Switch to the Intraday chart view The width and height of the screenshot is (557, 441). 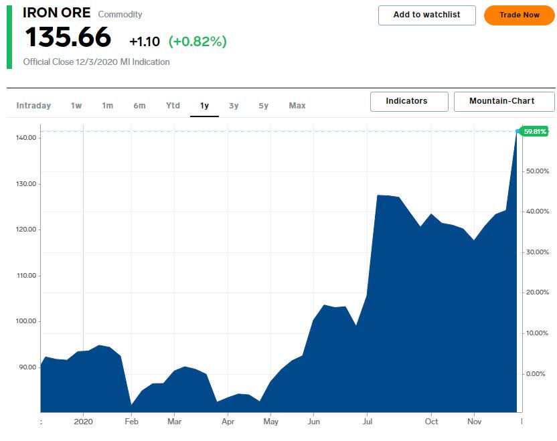34,105
